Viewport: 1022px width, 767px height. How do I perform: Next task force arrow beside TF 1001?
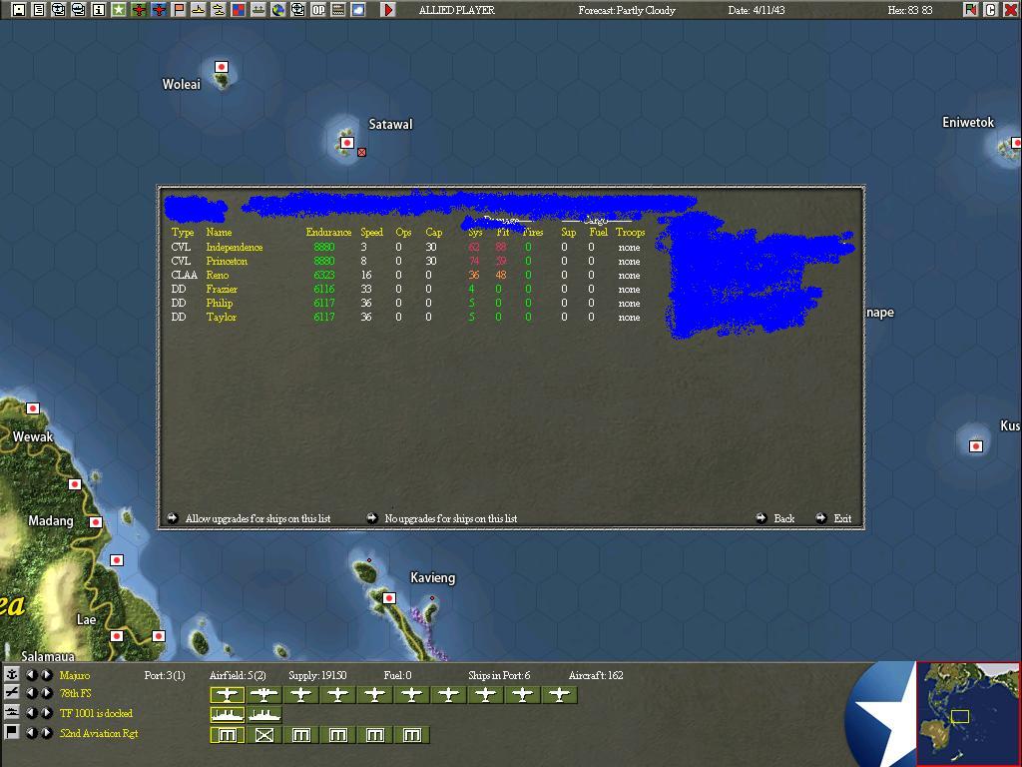coord(47,713)
